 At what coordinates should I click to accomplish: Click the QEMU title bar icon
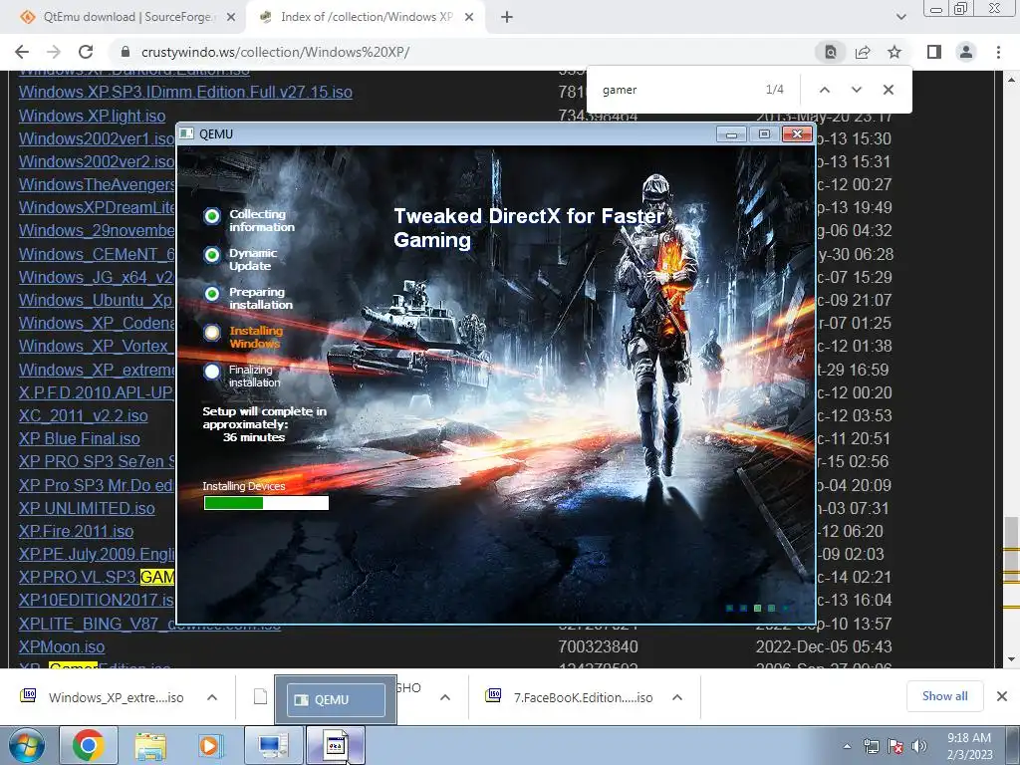click(x=186, y=134)
